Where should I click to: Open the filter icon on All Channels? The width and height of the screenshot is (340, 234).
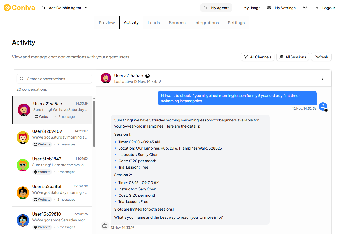click(x=246, y=57)
